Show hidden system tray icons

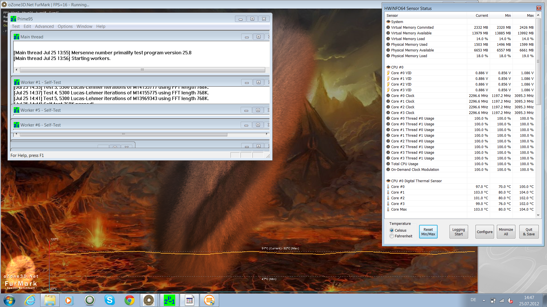click(484, 300)
